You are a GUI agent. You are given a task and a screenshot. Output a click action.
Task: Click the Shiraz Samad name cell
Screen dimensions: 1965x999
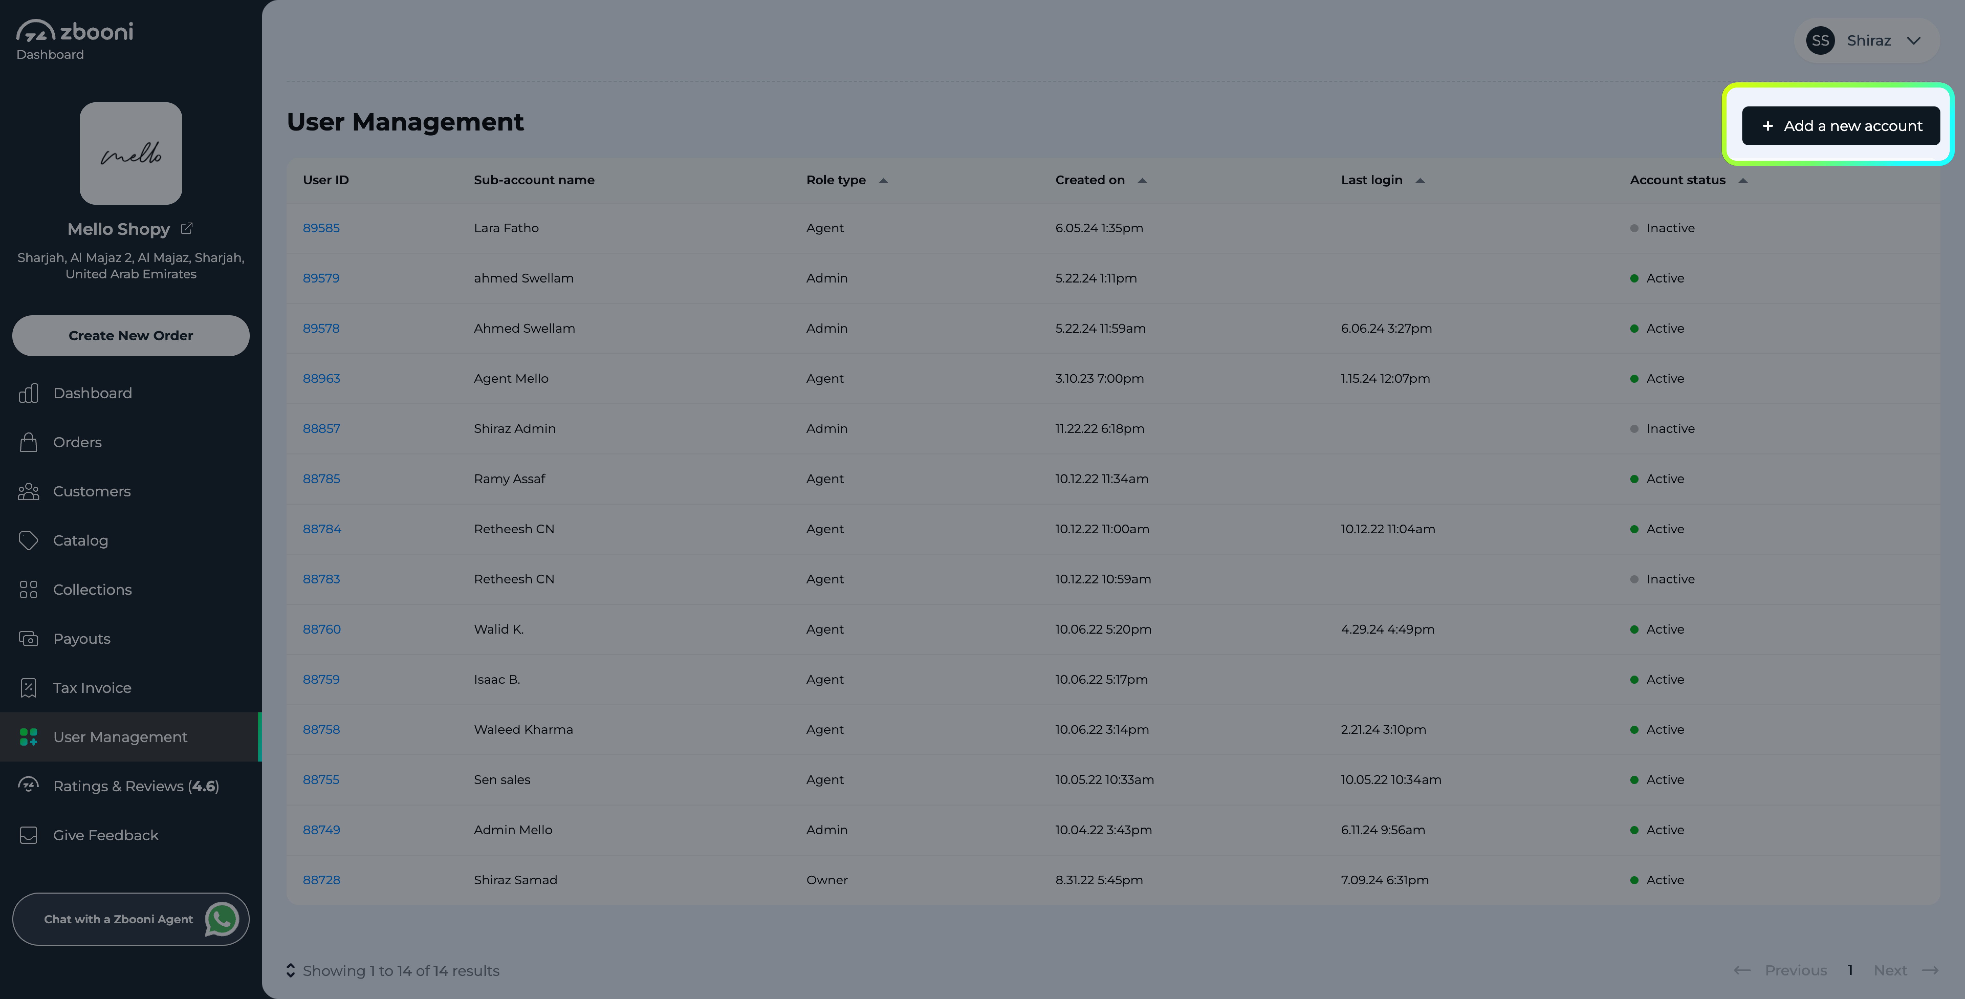point(516,880)
